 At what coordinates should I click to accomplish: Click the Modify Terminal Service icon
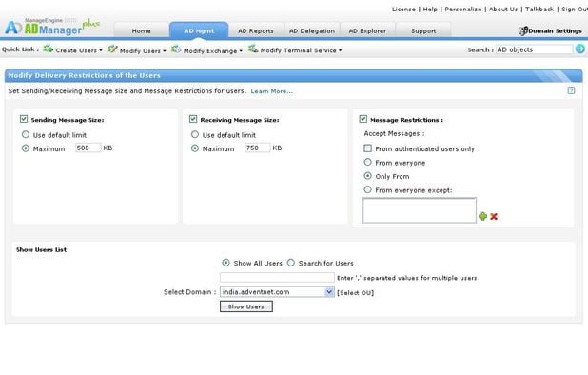click(253, 49)
